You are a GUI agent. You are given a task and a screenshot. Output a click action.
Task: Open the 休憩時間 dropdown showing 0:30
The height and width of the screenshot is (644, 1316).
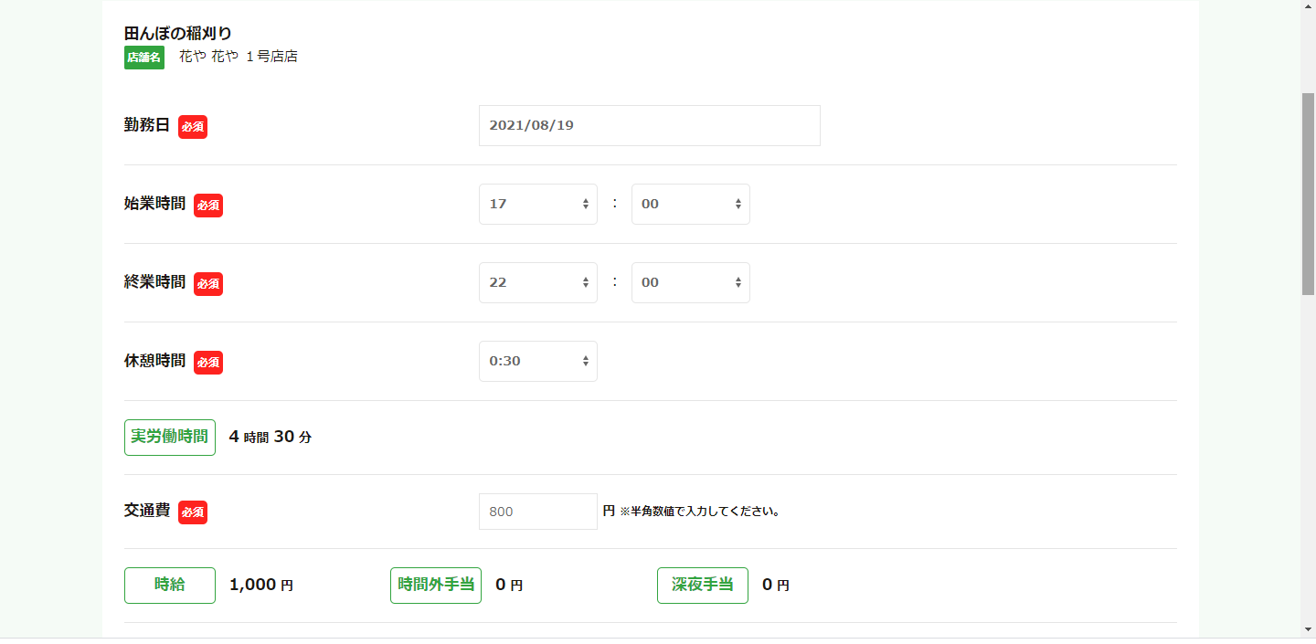click(x=537, y=361)
